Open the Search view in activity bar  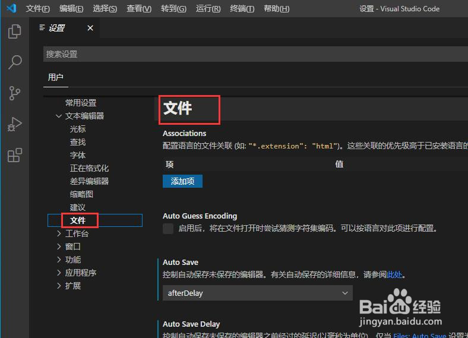(x=15, y=62)
